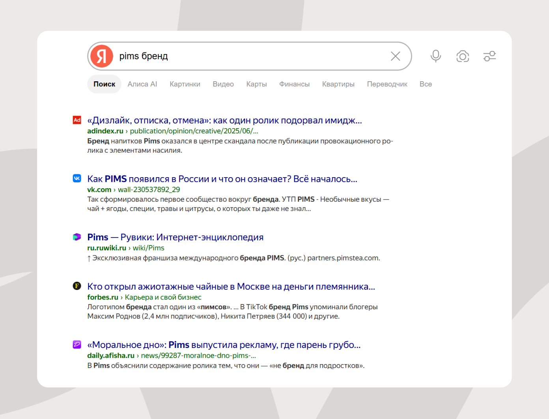Image resolution: width=549 pixels, height=419 pixels.
Task: Click the VK favicon beside second result
Action: tap(77, 178)
